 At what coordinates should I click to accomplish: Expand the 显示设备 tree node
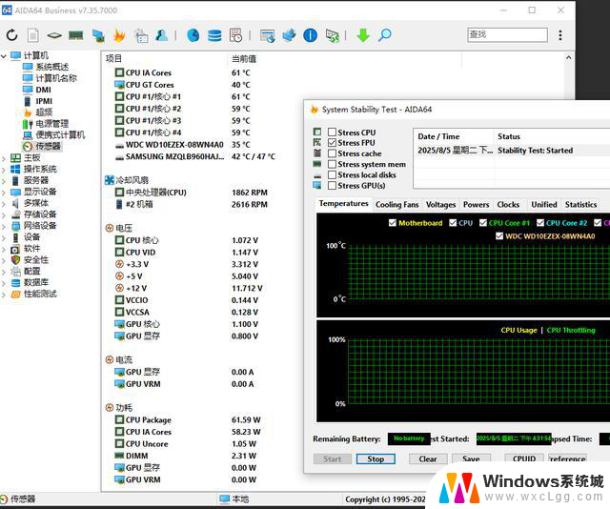(x=4, y=192)
